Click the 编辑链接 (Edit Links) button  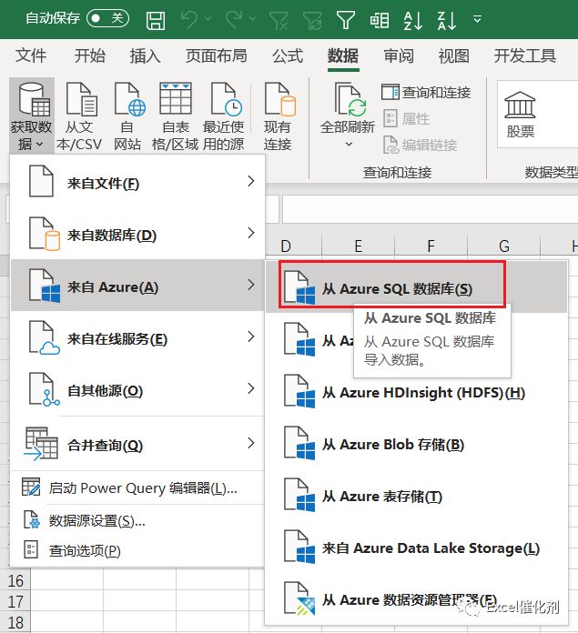coord(420,145)
